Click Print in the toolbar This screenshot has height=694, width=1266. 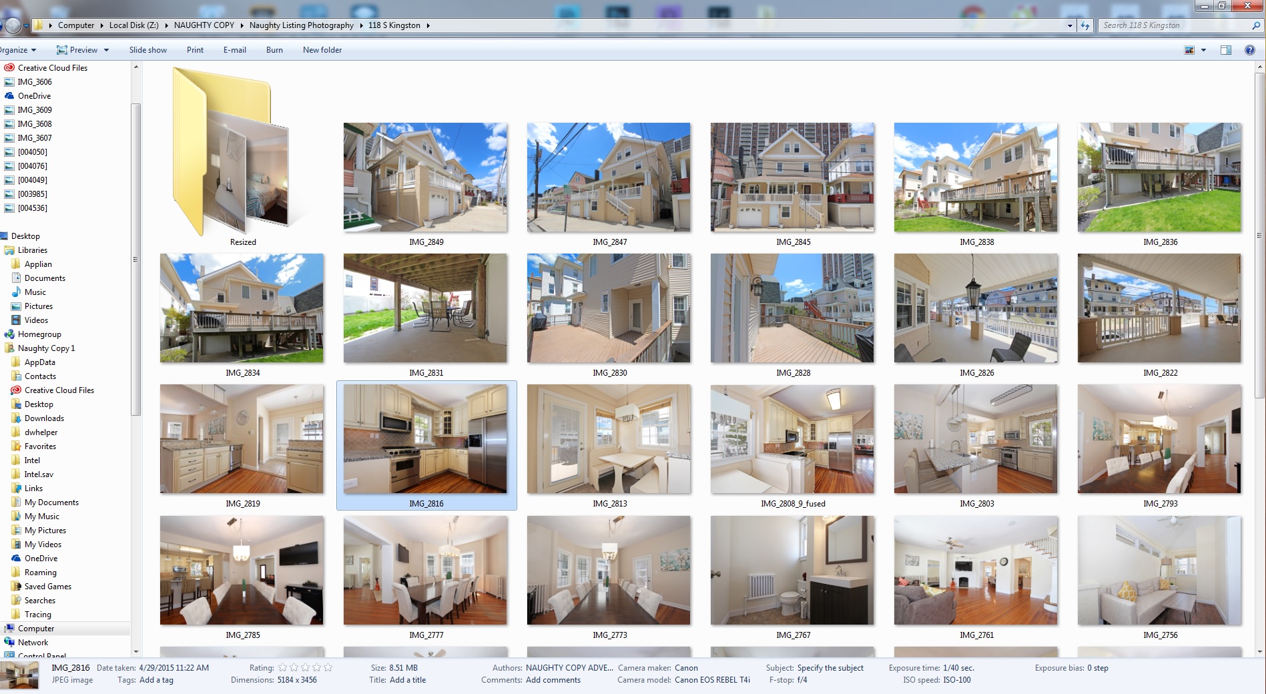[195, 50]
